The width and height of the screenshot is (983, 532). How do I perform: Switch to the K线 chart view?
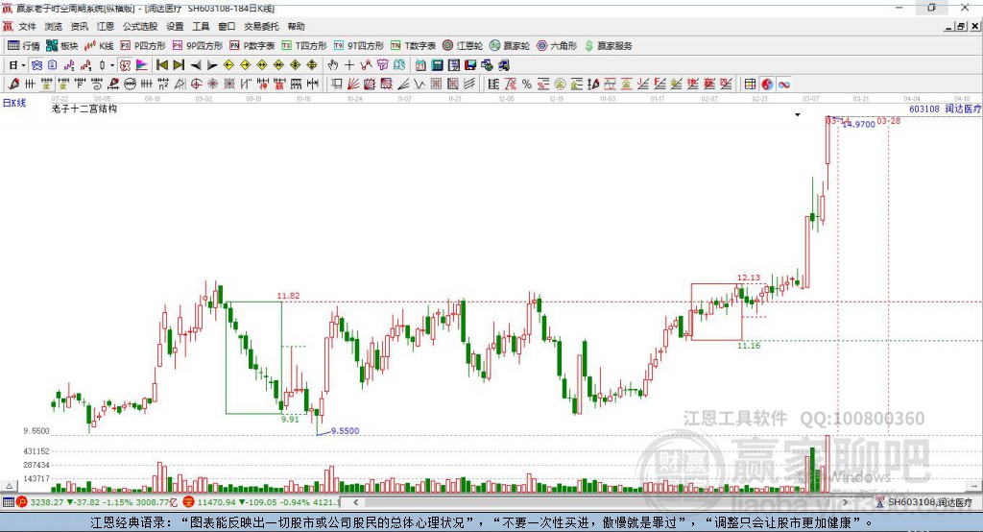click(99, 46)
